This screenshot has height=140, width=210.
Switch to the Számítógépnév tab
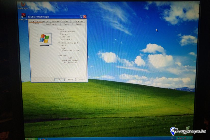tap(51, 24)
